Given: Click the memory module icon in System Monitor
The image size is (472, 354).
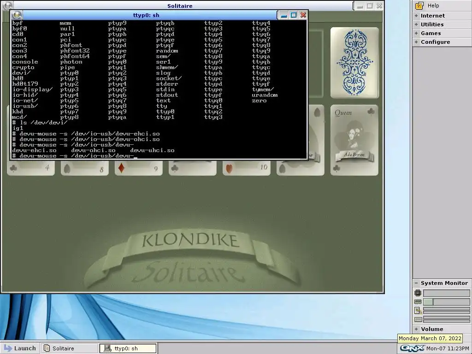Looking at the screenshot, I should pos(418,301).
